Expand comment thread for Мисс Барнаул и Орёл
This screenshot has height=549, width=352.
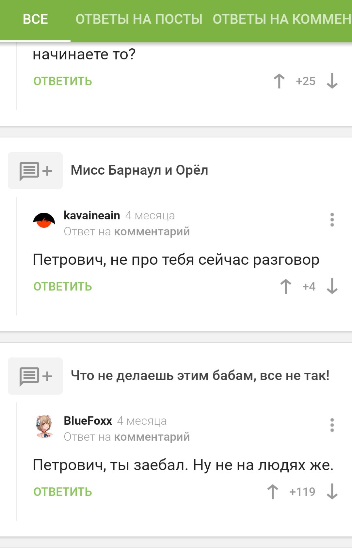pos(35,171)
